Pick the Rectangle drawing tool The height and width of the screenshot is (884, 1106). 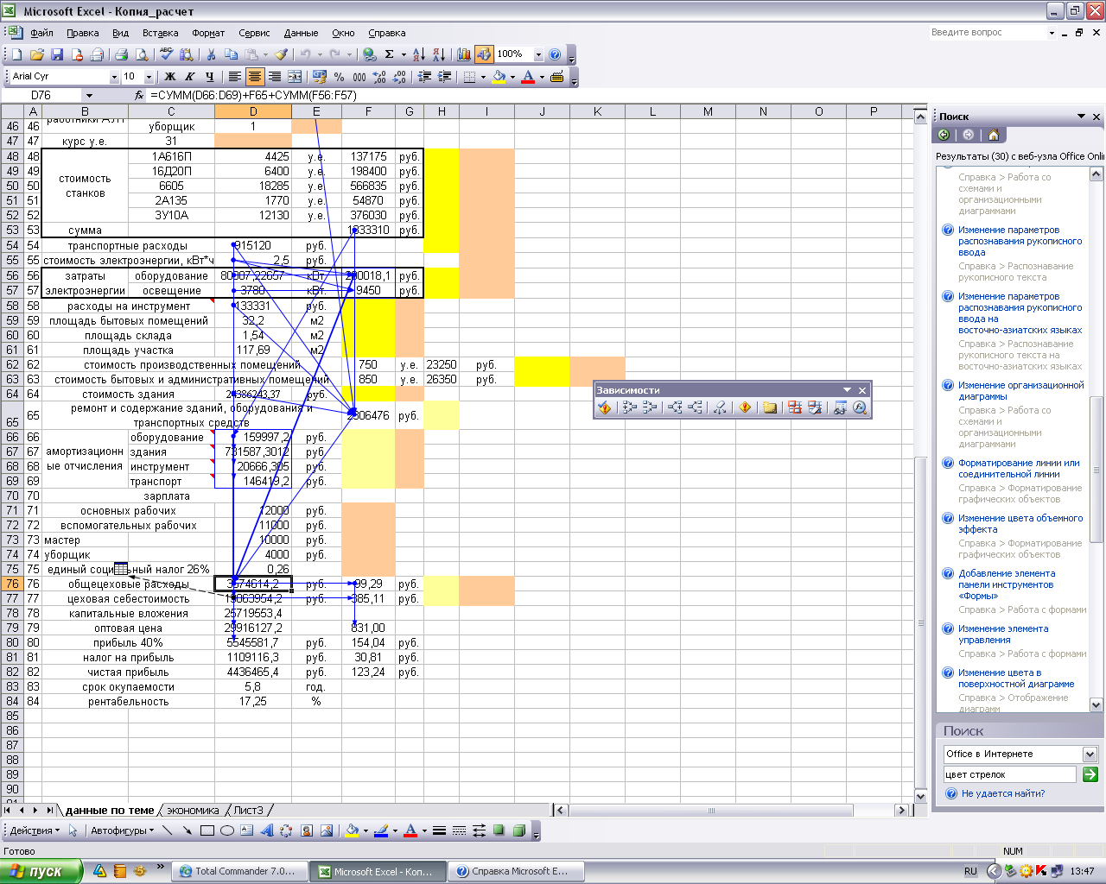(x=207, y=830)
